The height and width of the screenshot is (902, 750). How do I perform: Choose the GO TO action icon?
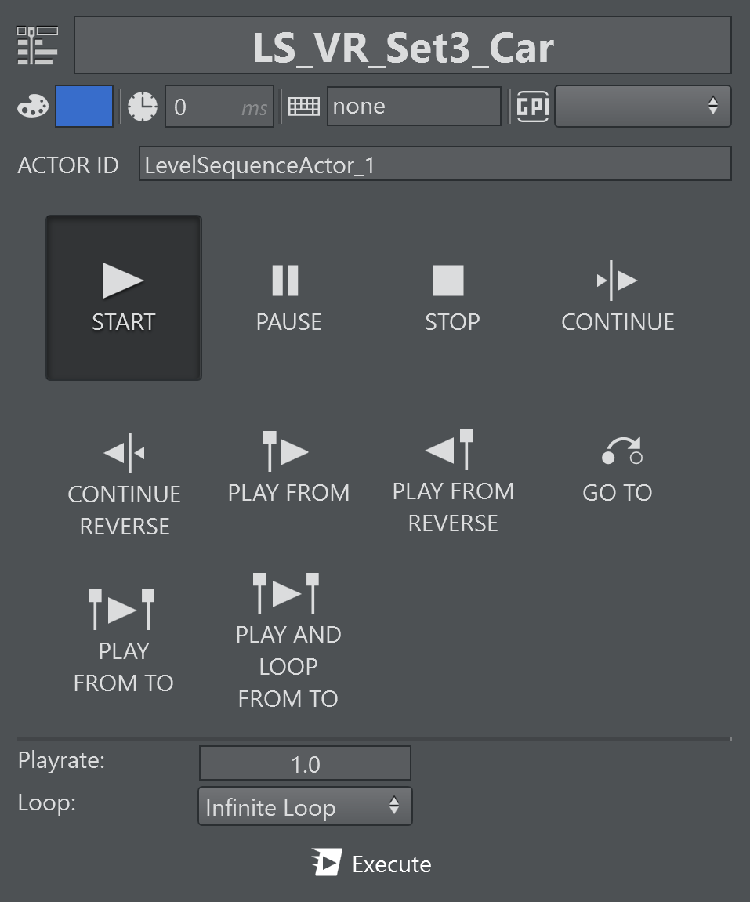click(x=618, y=469)
